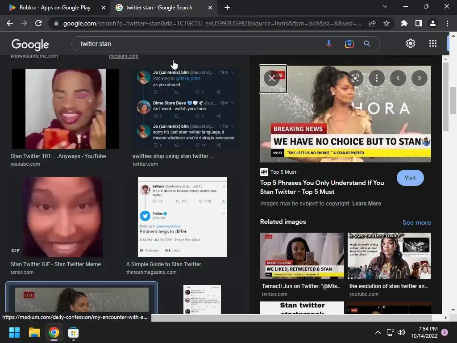The height and width of the screenshot is (343, 457).
Task: Click Chrome icon in taskbar
Action: point(54,332)
